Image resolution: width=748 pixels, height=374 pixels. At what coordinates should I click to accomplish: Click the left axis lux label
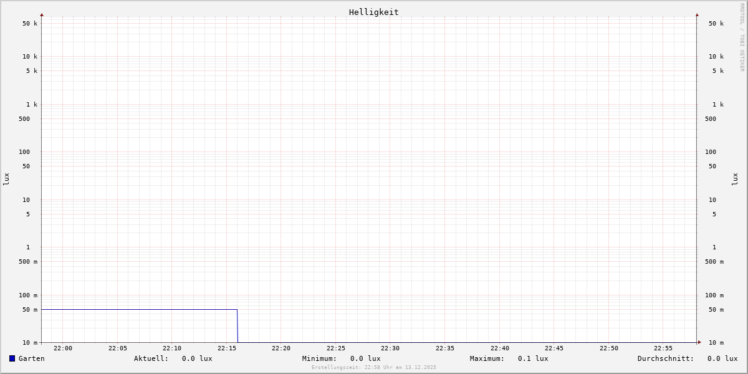point(6,179)
